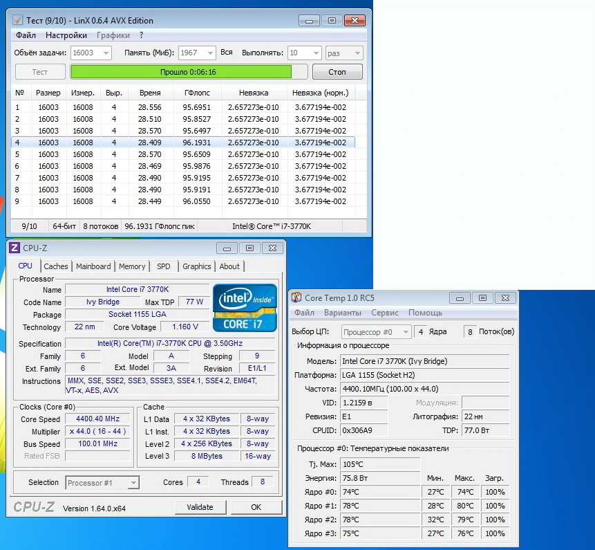Select LinX result row 9 with 96.0550 GFlops
Viewport: 595px width, 550px height.
tap(183, 201)
